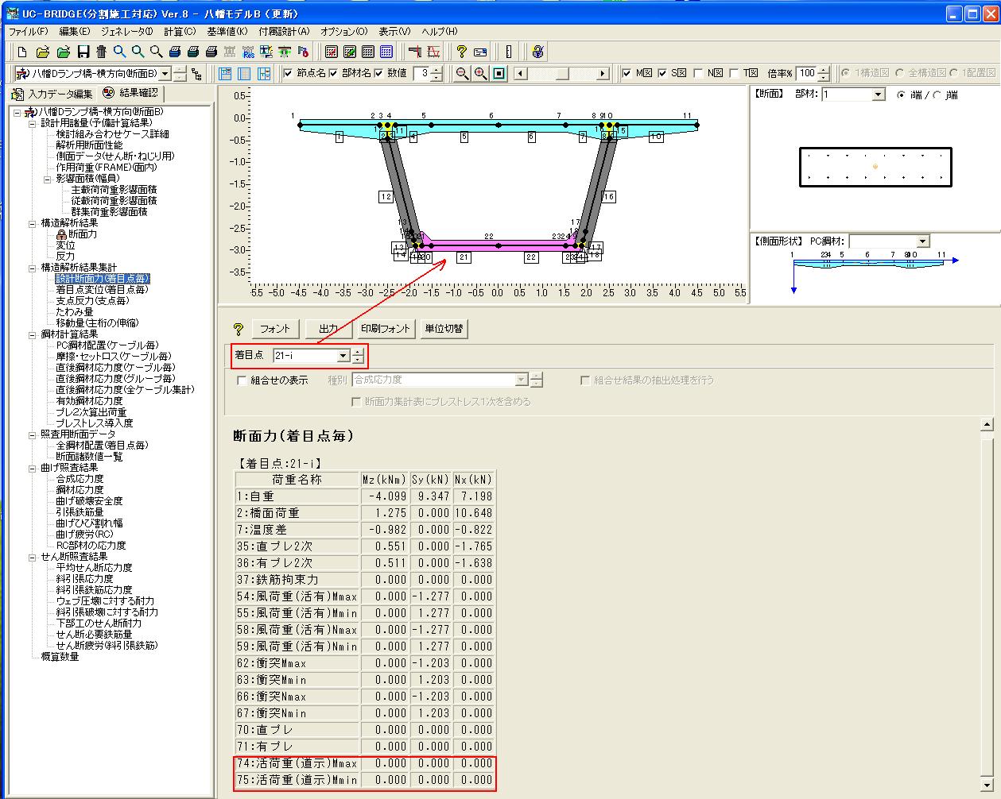
Task: Open the ファイル(F) menu
Action: [x=28, y=32]
